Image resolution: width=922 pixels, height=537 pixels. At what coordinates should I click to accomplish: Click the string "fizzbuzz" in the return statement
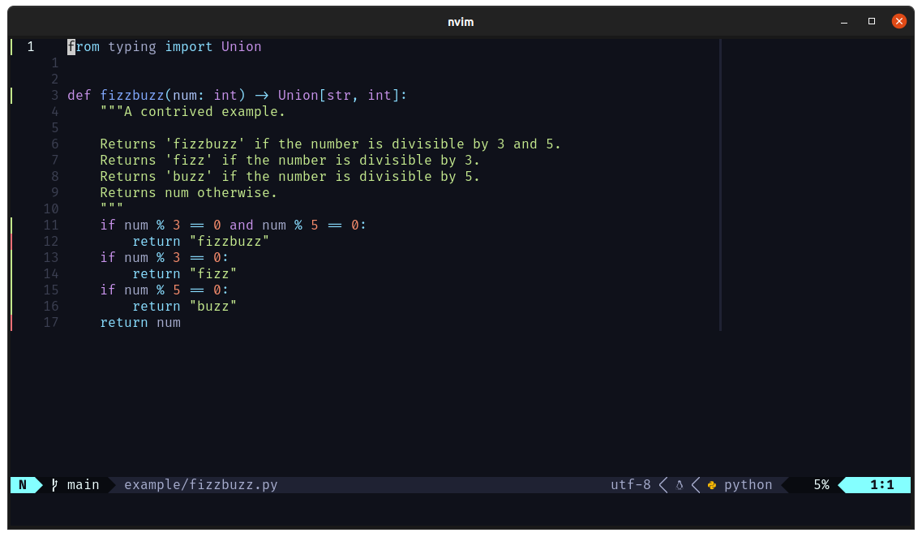pos(229,242)
